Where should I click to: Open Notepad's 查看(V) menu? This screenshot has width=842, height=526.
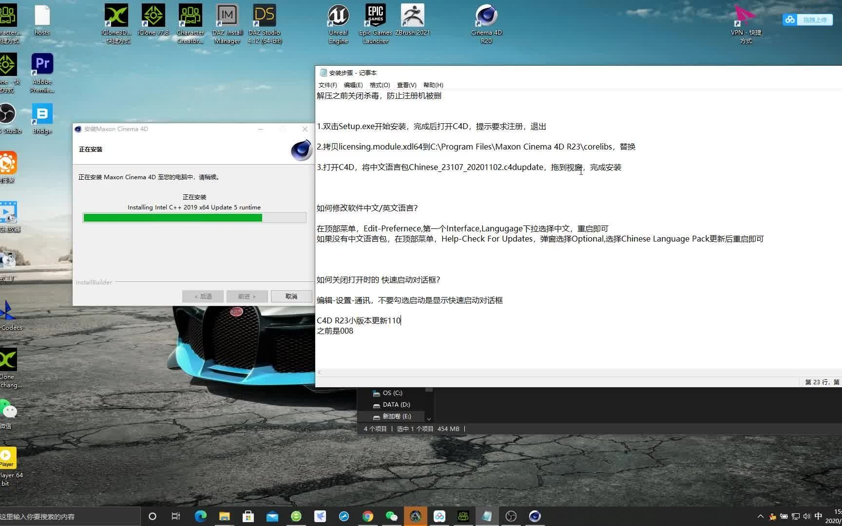pos(406,85)
